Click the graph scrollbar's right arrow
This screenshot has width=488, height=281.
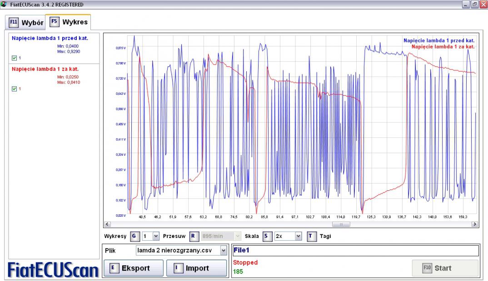475,224
